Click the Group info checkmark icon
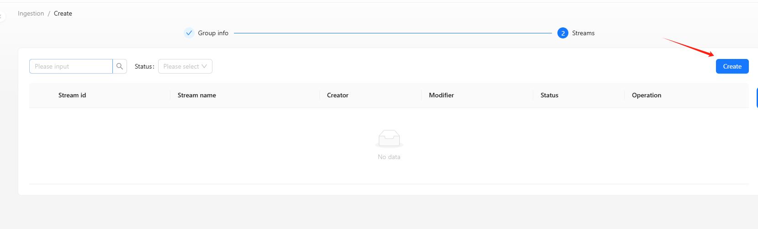This screenshot has width=758, height=229. (x=189, y=33)
